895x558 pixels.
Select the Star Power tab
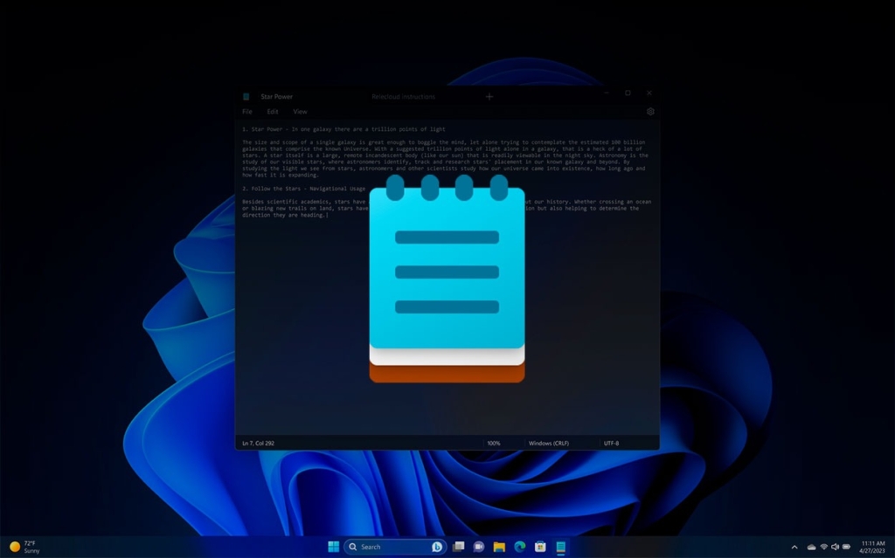pos(276,97)
